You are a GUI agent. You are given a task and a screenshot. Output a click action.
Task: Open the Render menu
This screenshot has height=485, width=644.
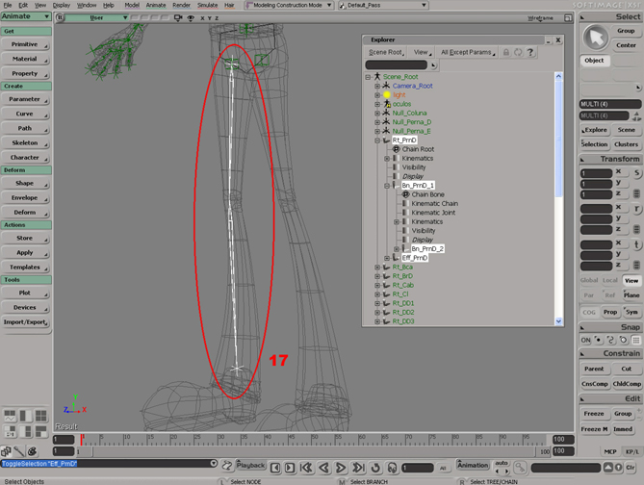180,5
